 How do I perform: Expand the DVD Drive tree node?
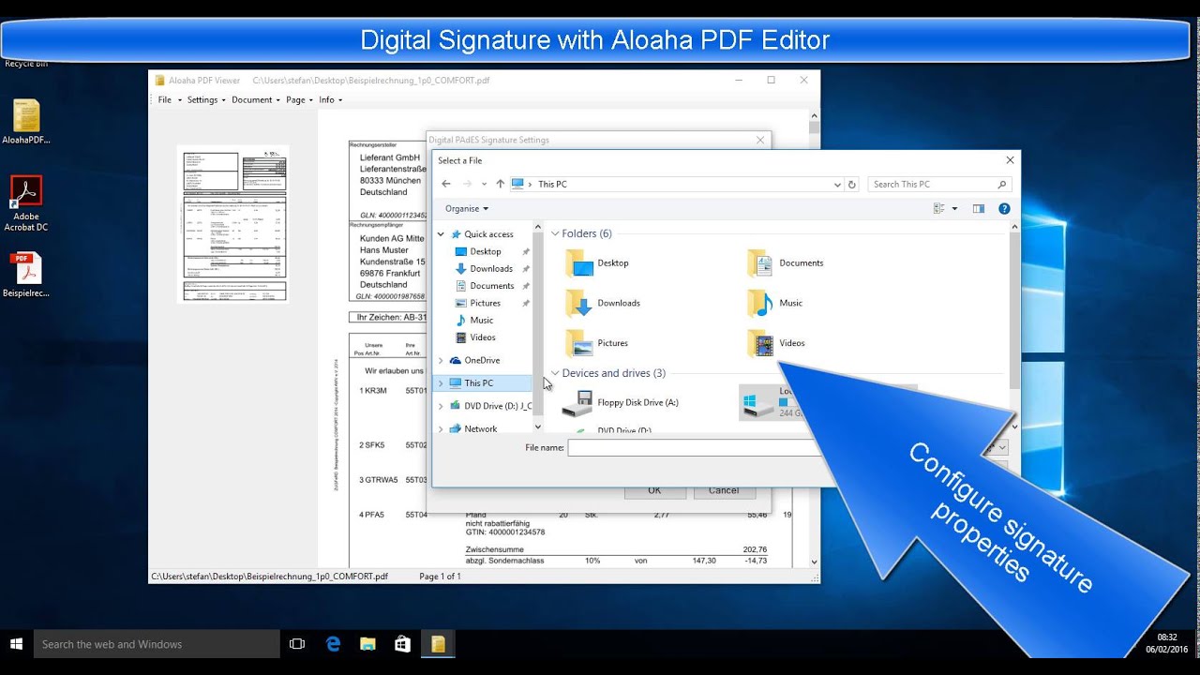pos(442,407)
